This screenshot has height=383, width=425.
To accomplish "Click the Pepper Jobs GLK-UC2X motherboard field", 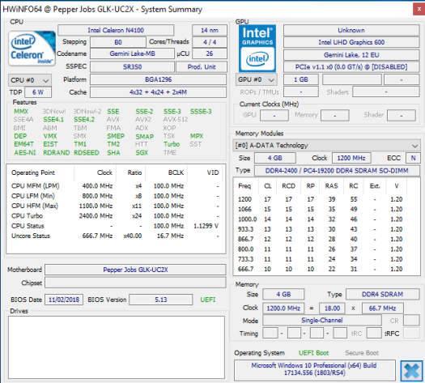I will (x=135, y=270).
